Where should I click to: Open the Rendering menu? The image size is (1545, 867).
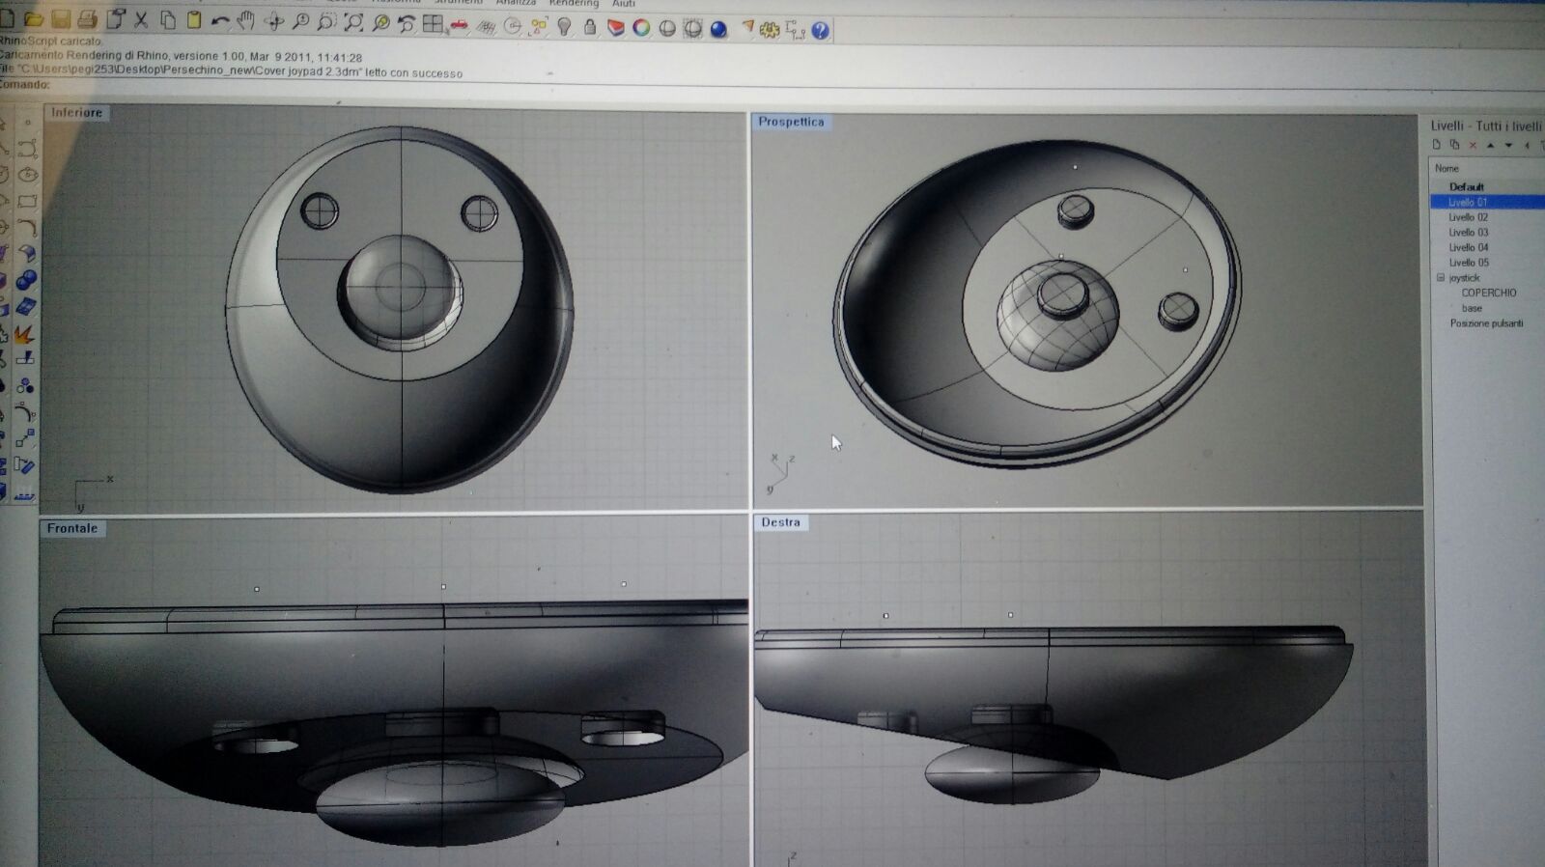pos(574,4)
